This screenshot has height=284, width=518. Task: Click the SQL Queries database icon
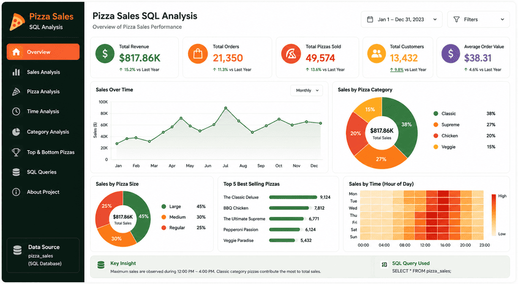pos(16,172)
